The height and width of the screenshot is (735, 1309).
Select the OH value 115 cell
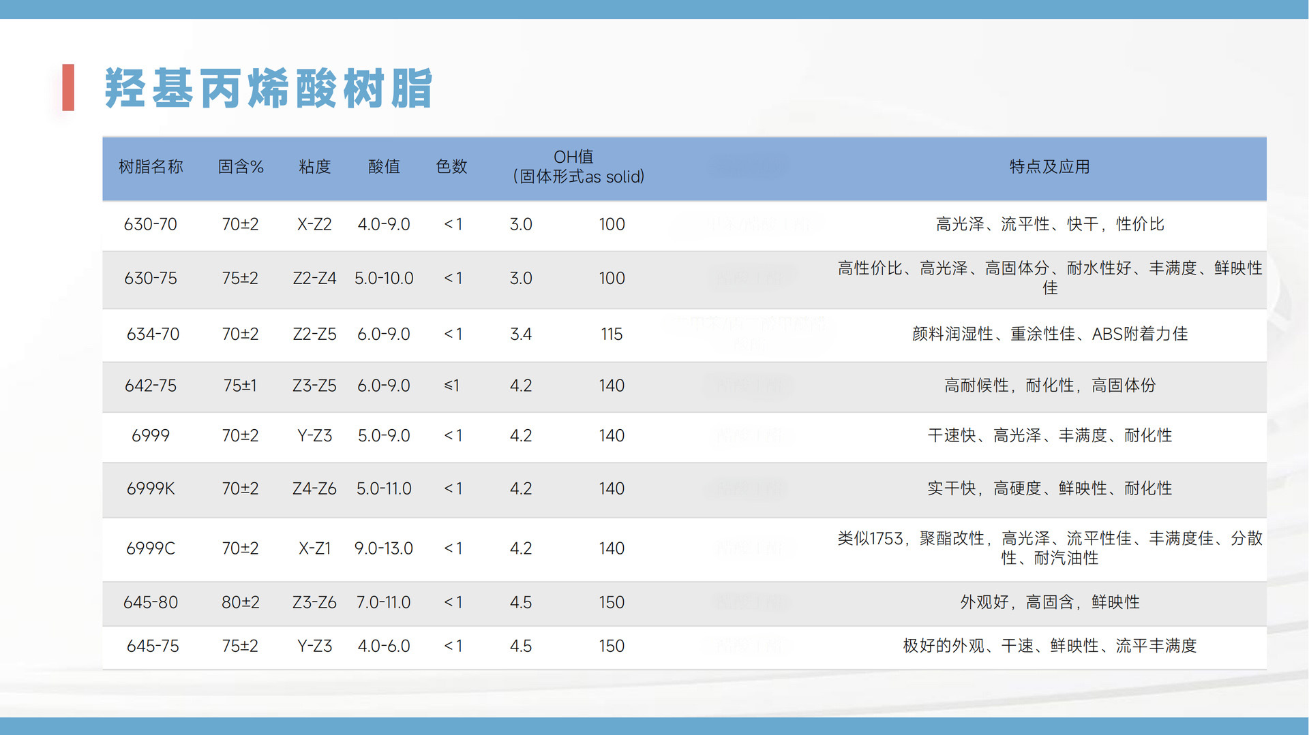612,334
